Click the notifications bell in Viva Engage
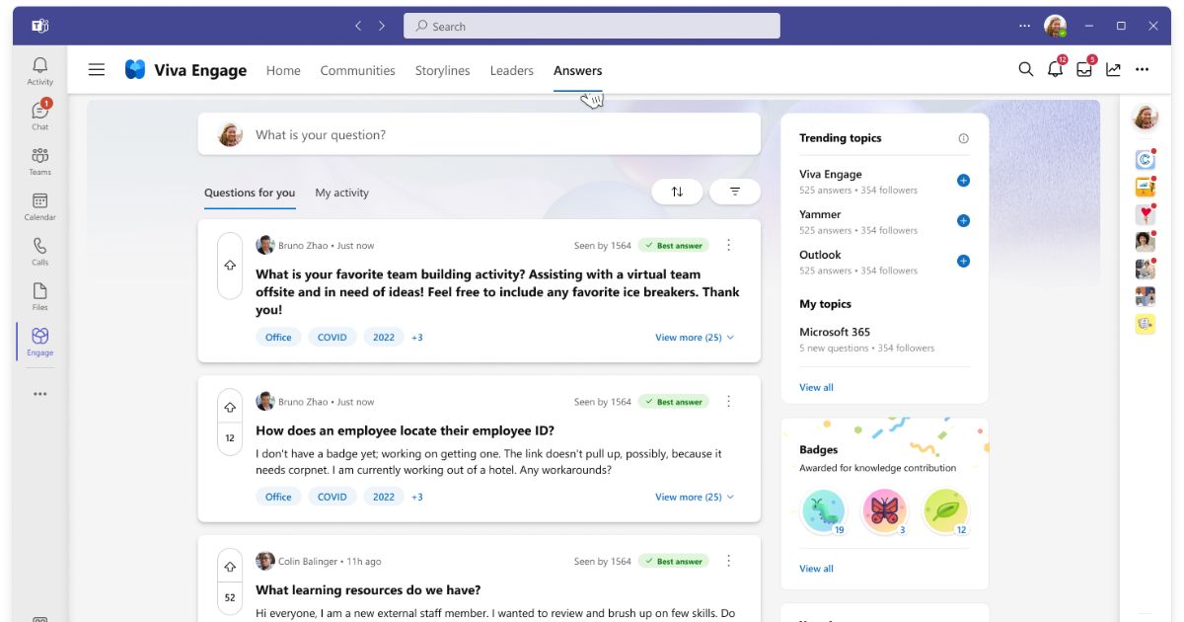Screen dimensions: 1184x622 [1055, 69]
